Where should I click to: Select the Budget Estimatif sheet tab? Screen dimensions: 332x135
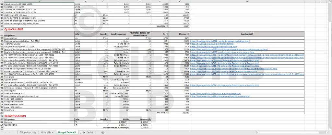(67, 132)
